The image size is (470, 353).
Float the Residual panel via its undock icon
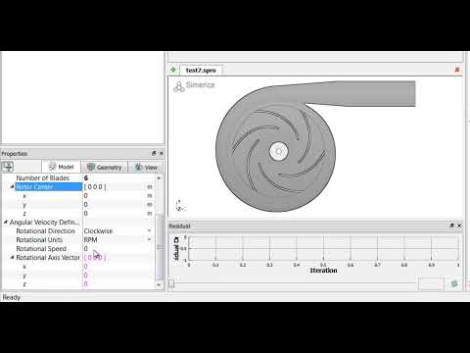(x=452, y=226)
